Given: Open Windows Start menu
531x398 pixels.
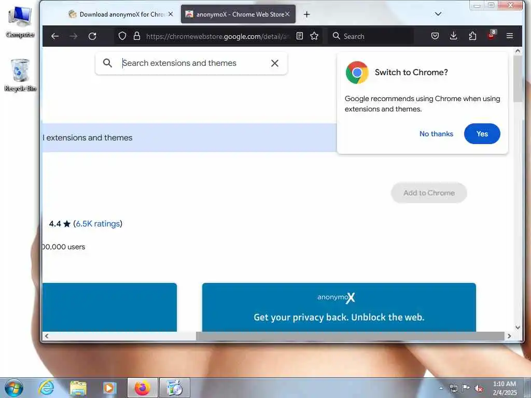Looking at the screenshot, I should pos(14,388).
